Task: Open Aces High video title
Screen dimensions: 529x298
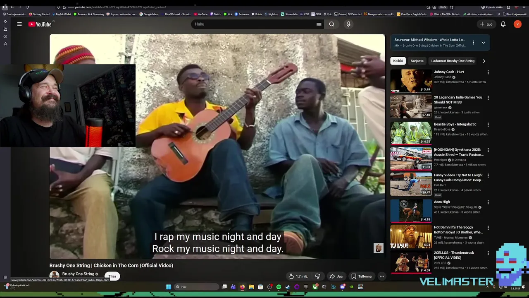Action: tap(442, 202)
